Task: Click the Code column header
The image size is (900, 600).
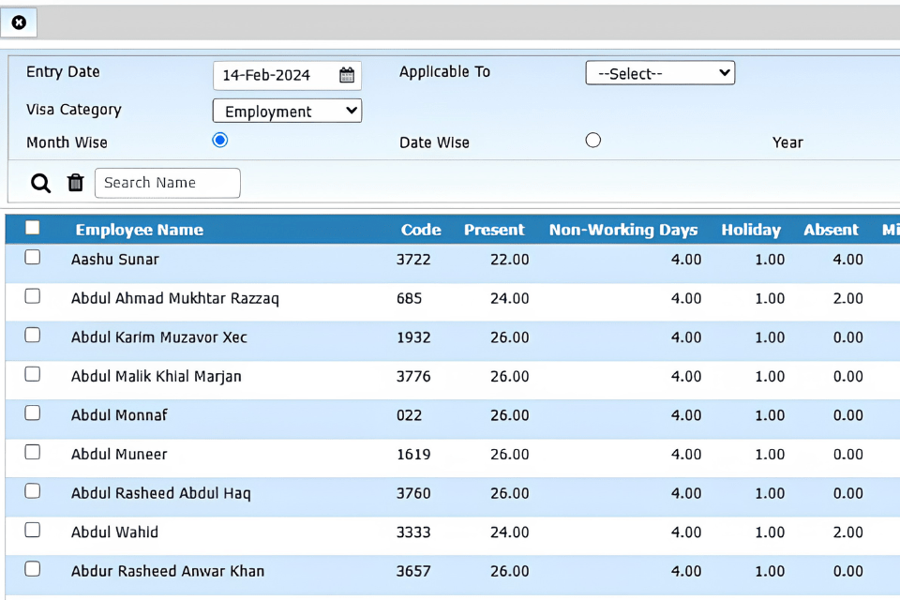Action: (x=421, y=230)
